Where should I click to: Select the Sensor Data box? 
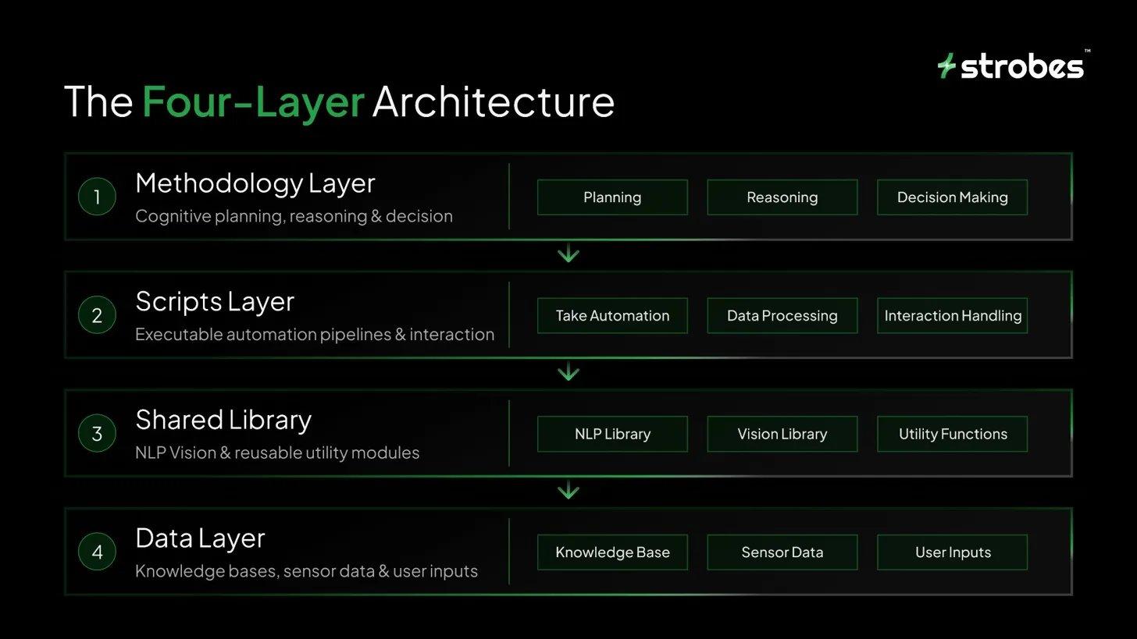(782, 552)
